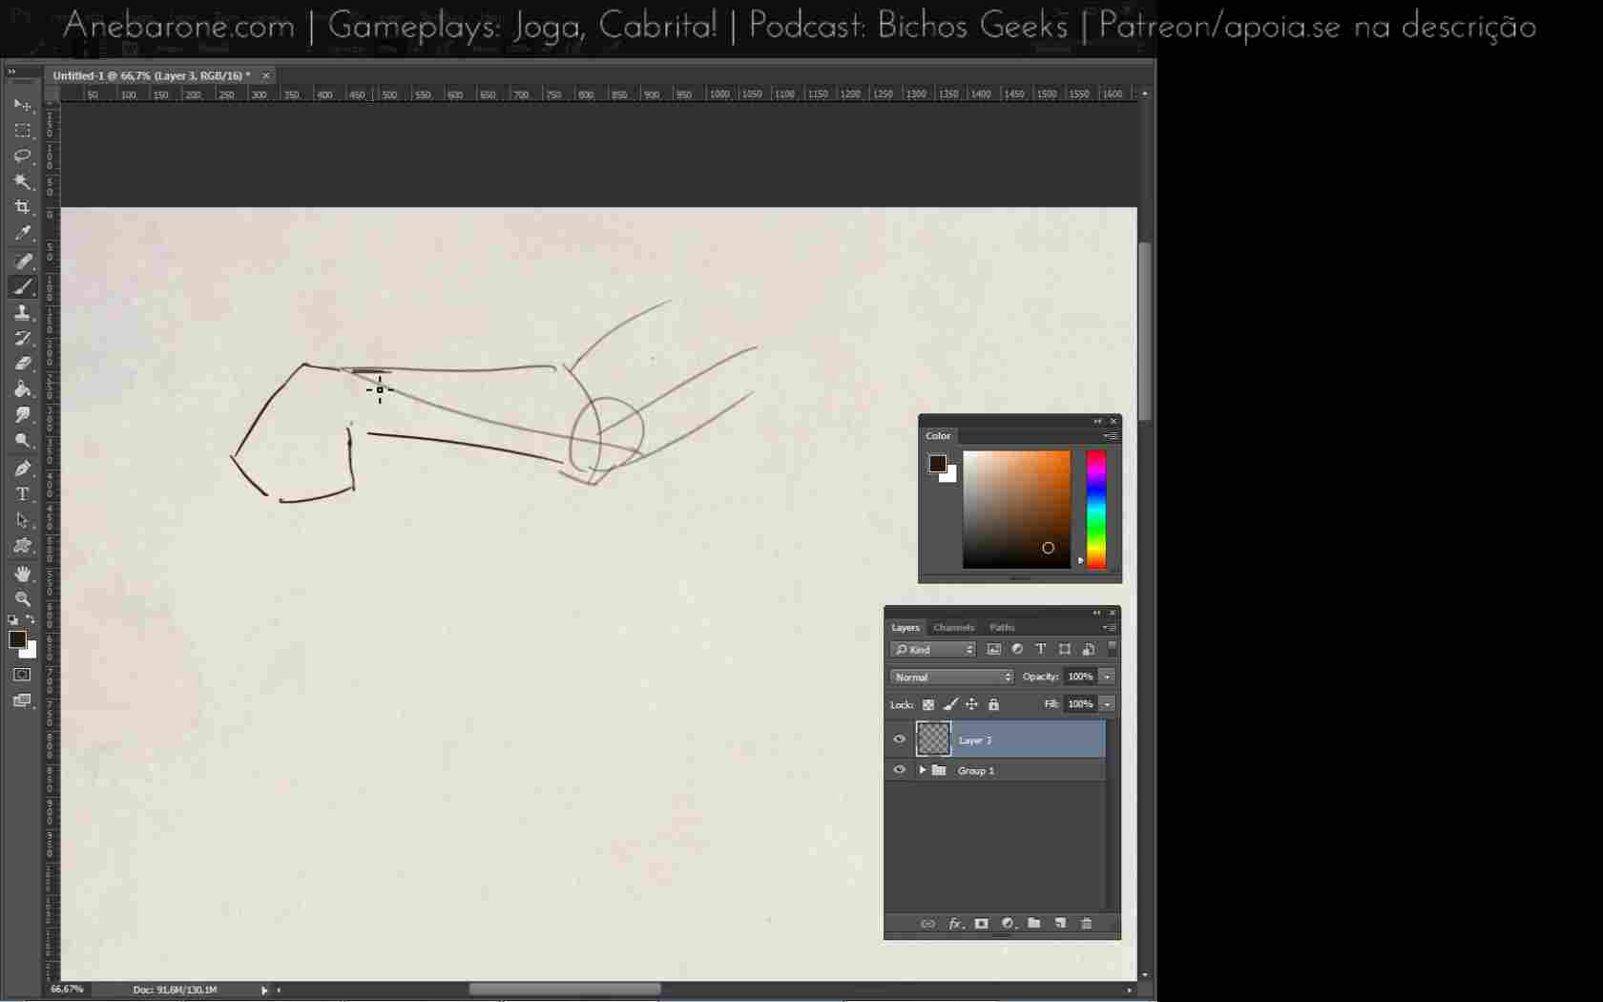Create new adjustment layer
The height and width of the screenshot is (1002, 1603).
point(1008,924)
